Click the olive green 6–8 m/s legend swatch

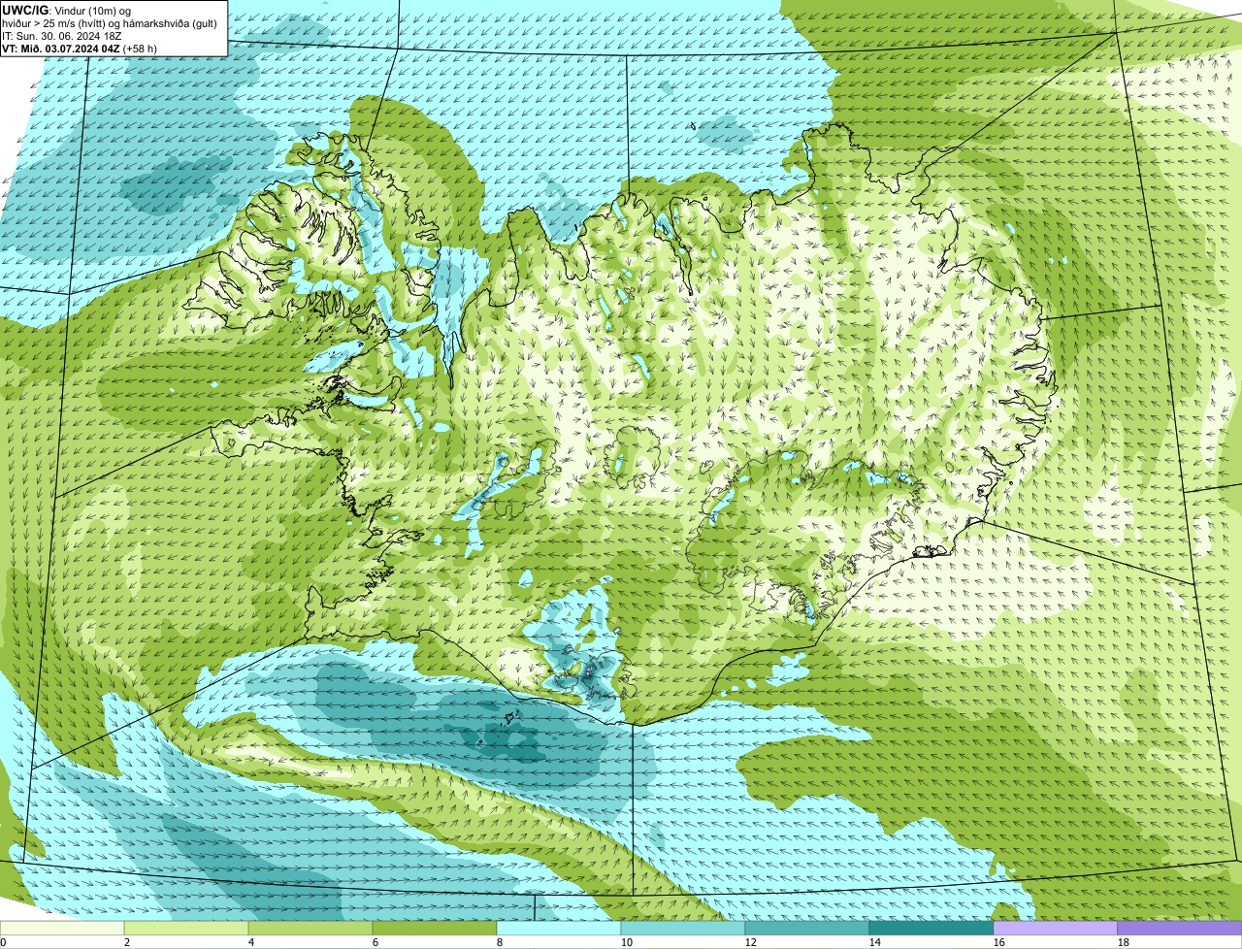[435, 928]
